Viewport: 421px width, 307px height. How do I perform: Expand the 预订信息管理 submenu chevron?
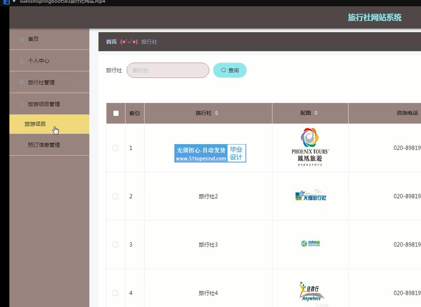coord(80,145)
